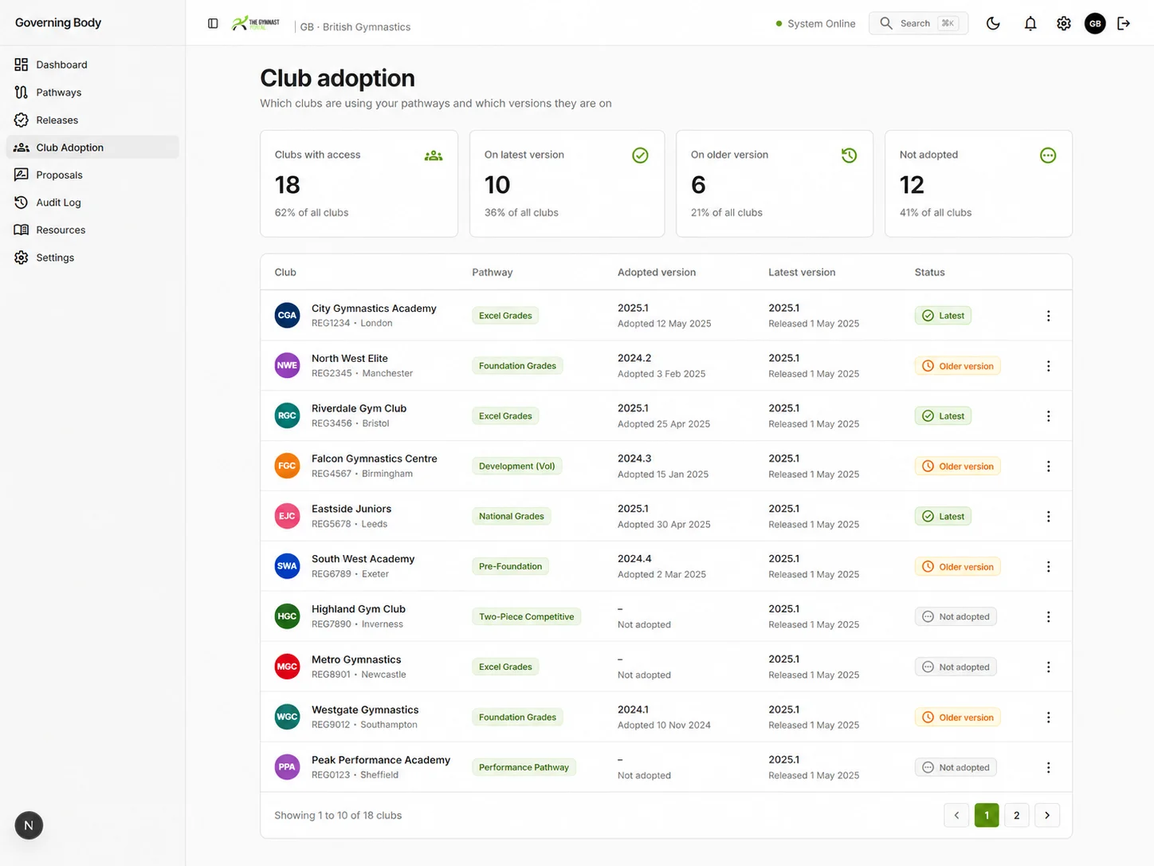Open row menu for Riverdale Gym Club

1048,416
